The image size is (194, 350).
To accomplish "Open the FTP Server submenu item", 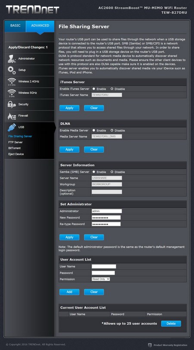I will 16,142.
